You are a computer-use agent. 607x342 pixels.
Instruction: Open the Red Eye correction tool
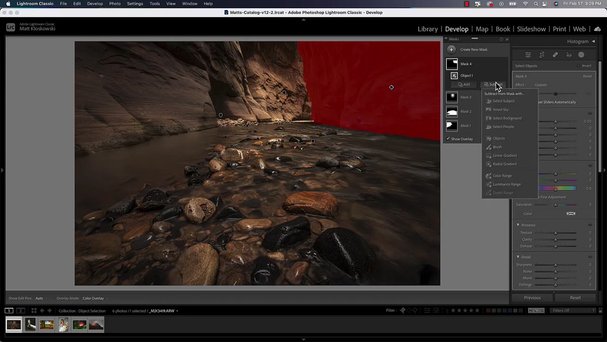569,55
